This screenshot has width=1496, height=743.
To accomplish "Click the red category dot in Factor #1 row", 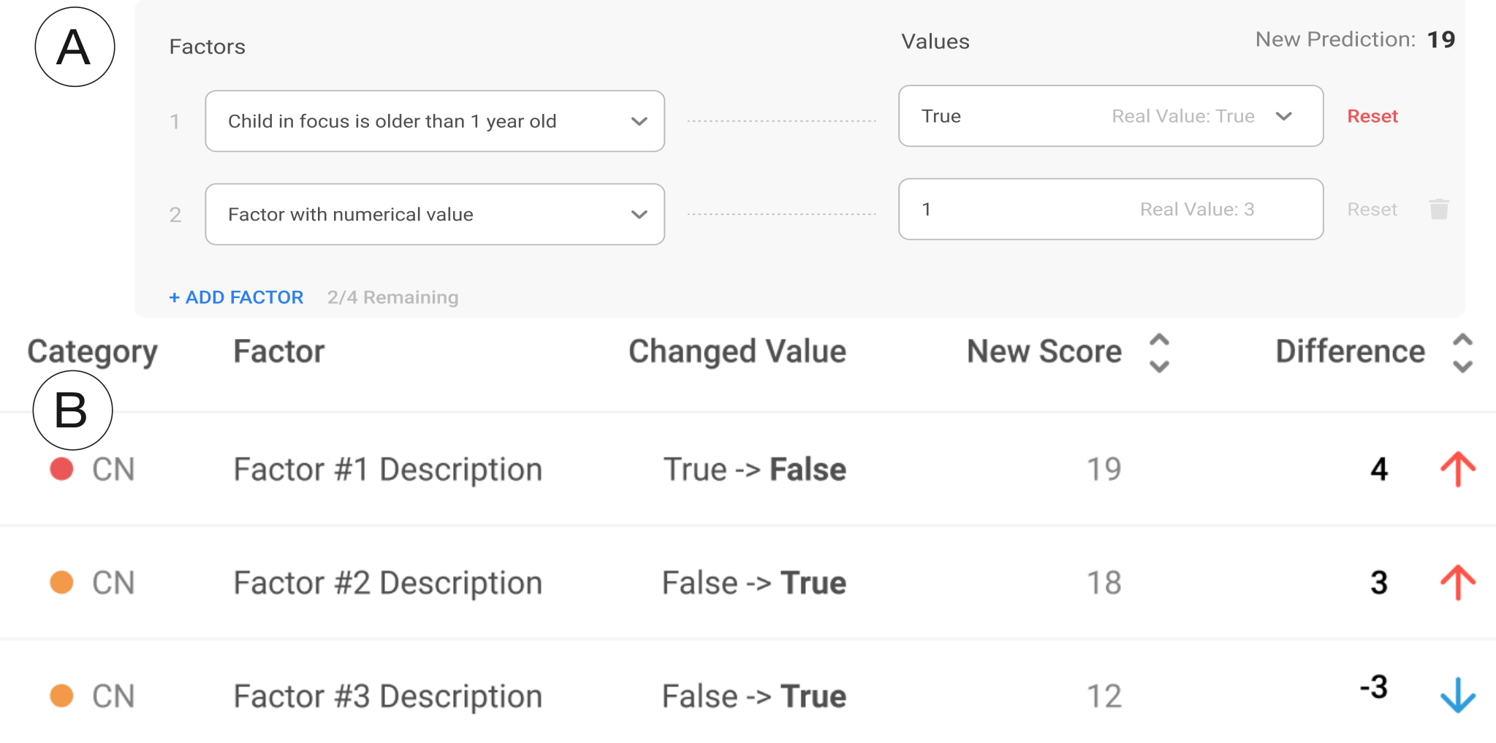I will coord(61,469).
